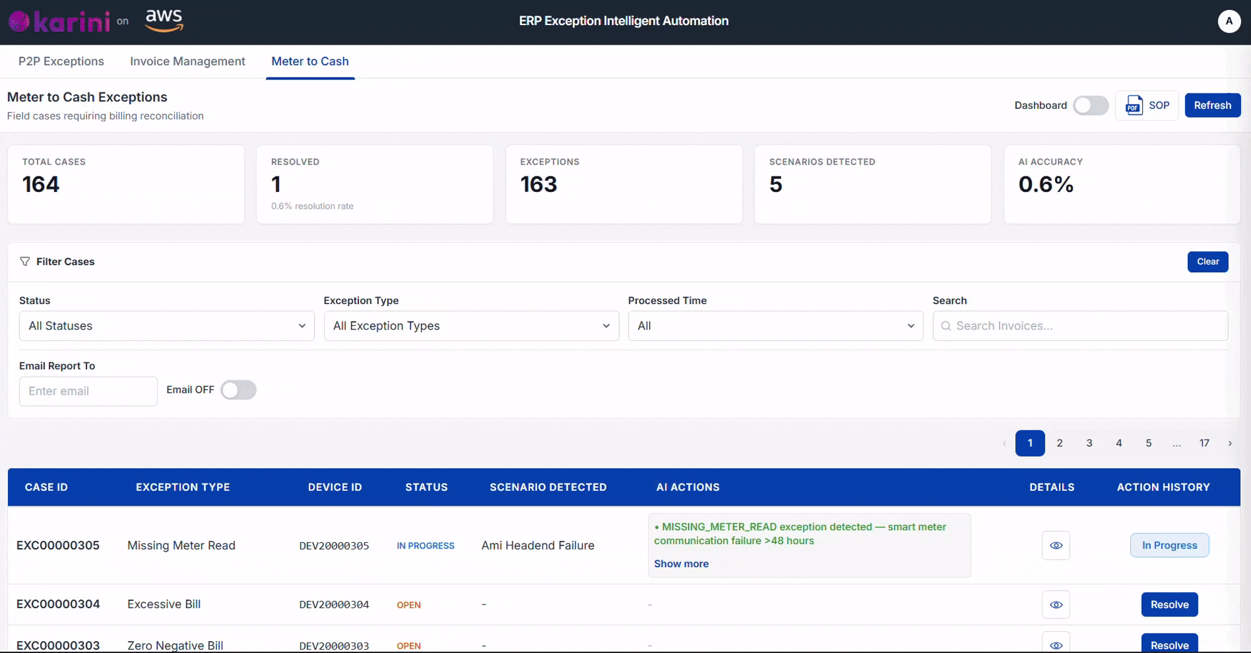Click the Exceptions 163 card
1251x653 pixels.
click(624, 185)
